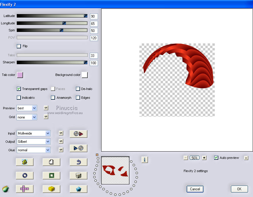Image resolution: width=253 pixels, height=197 pixels.
Task: Click the yellow brick icon button
Action: 51,189
